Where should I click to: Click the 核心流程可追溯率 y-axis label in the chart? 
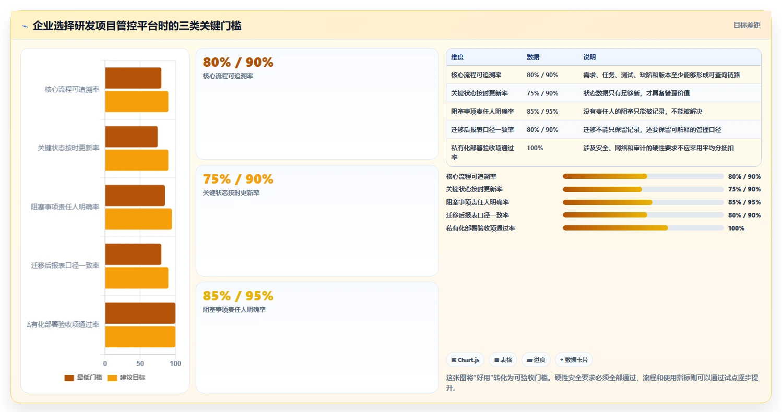[x=72, y=90]
